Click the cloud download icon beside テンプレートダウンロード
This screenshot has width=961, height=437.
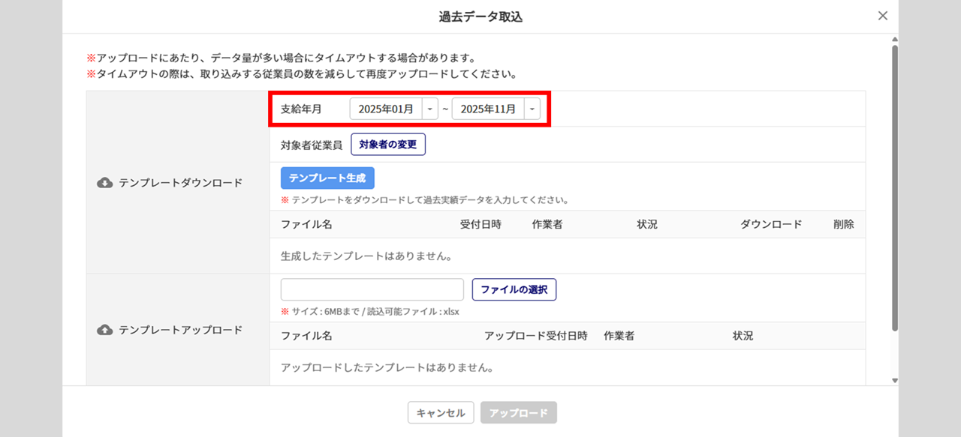click(x=105, y=183)
